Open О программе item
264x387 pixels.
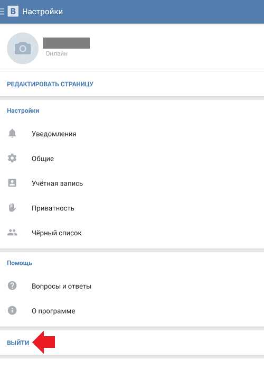pyautogui.click(x=132, y=311)
